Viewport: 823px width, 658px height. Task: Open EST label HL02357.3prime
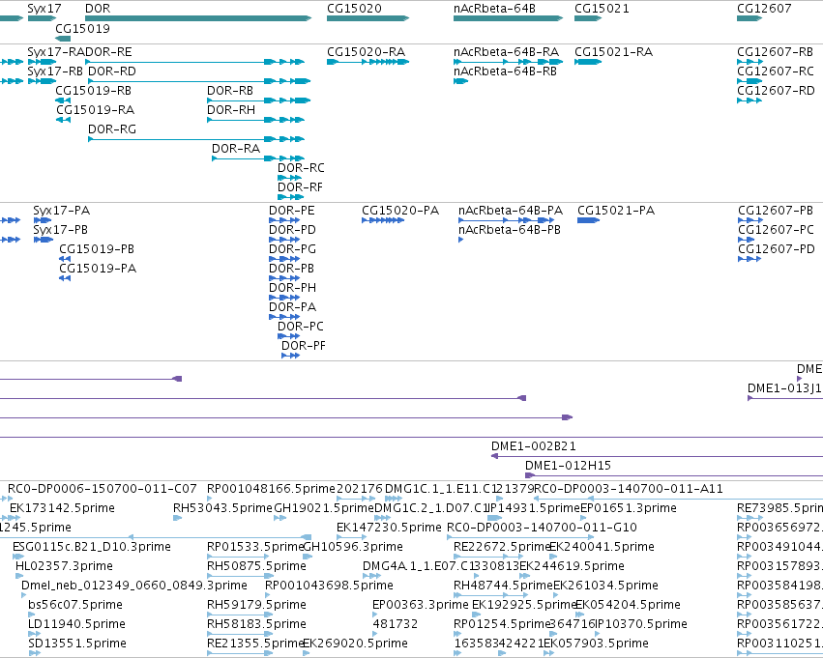[x=64, y=567]
